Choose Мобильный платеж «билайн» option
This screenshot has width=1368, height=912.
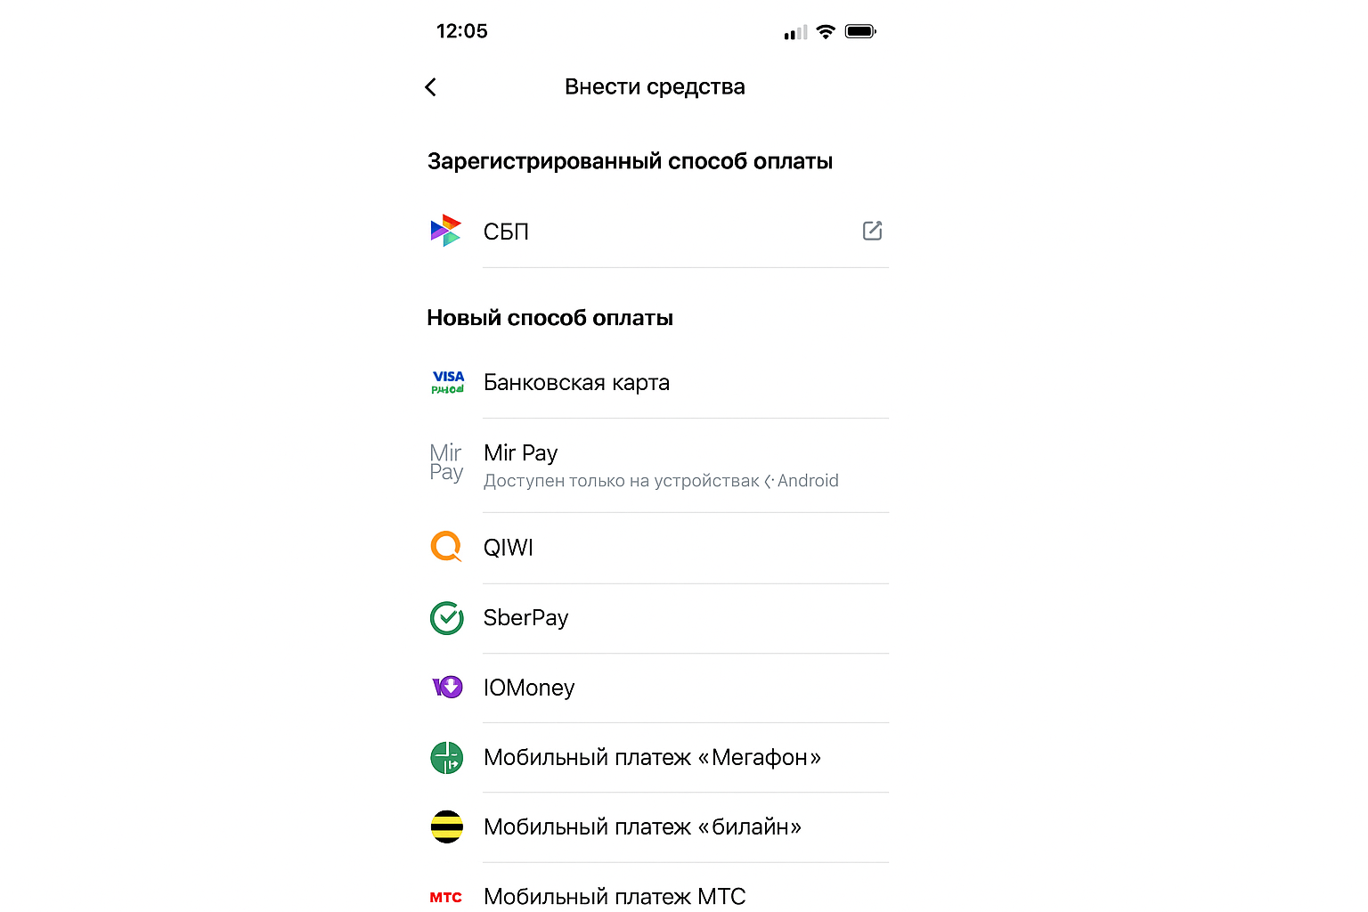642,827
